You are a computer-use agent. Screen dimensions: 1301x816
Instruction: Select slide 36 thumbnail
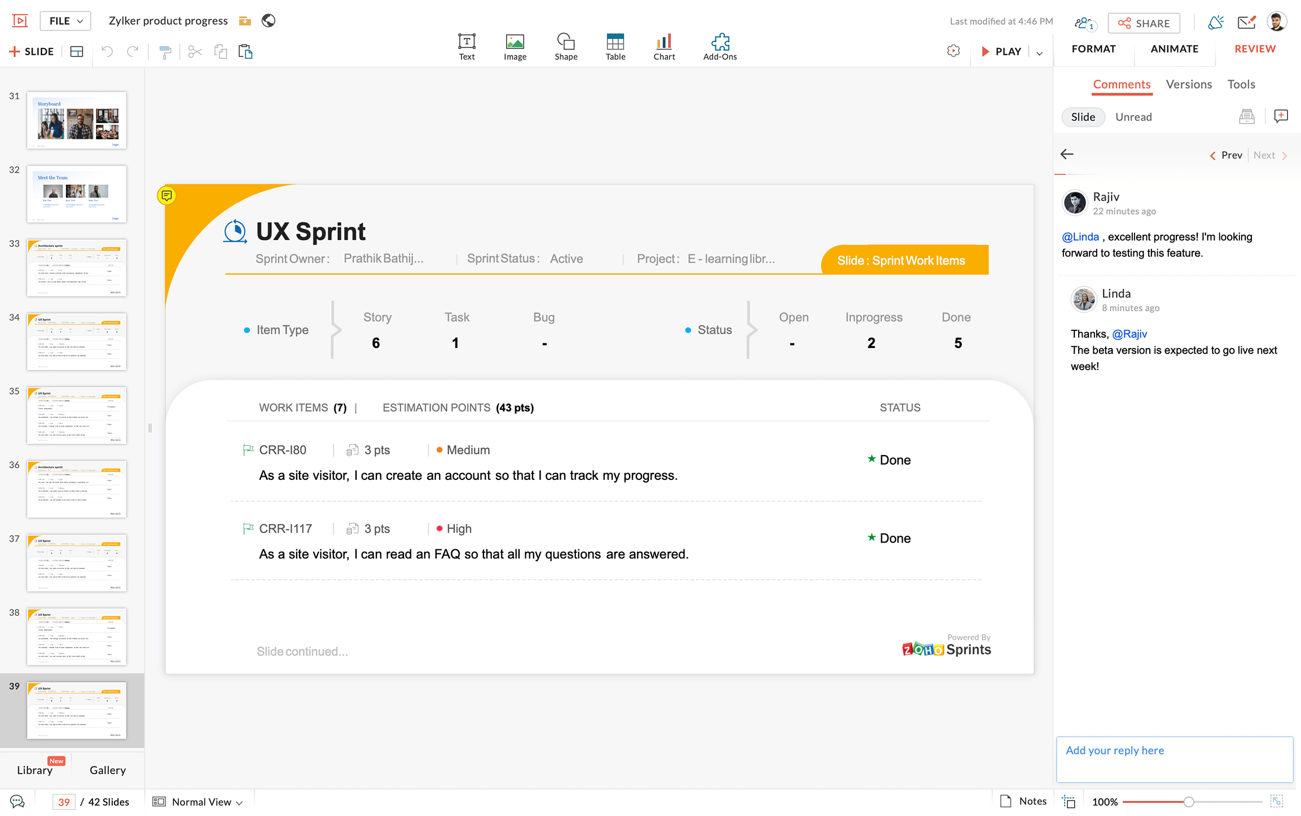pyautogui.click(x=77, y=489)
